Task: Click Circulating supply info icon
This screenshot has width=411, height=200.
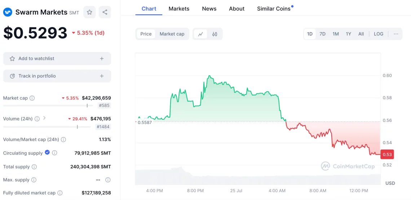Action: pos(54,153)
